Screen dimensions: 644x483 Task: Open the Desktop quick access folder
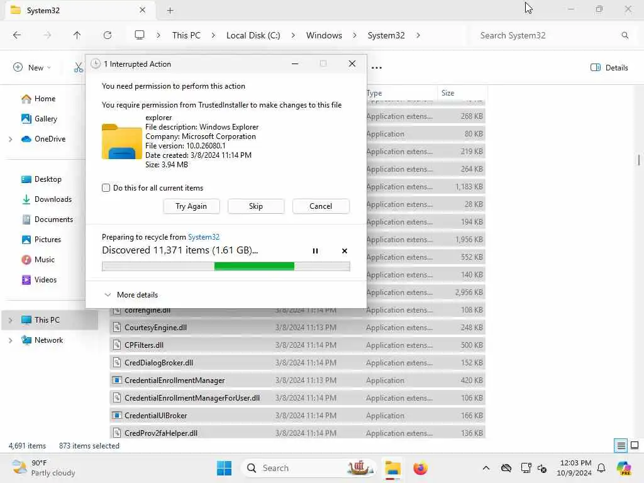48,179
